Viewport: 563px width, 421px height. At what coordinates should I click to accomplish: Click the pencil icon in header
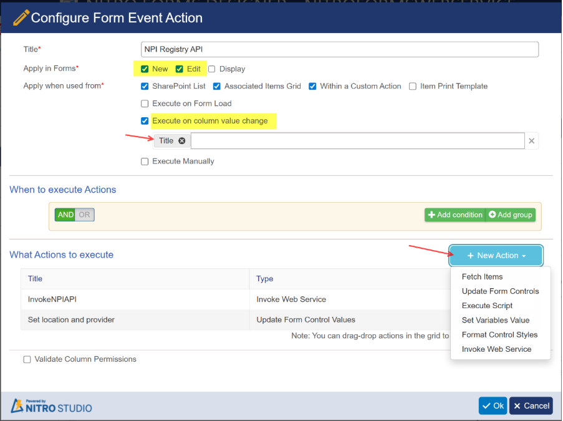pos(21,18)
